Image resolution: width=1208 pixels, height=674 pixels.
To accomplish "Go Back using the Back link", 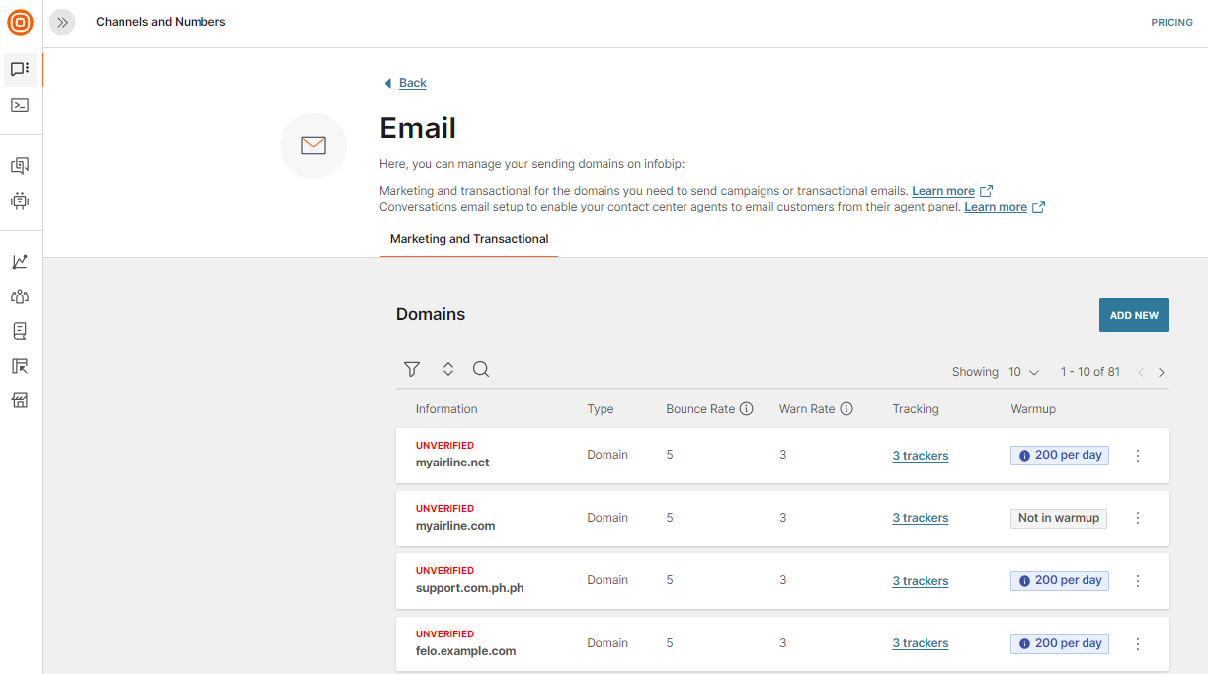I will 412,83.
